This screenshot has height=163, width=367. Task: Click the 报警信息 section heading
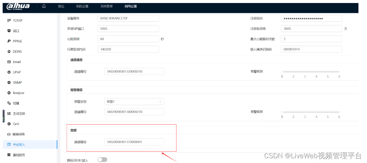coord(76,90)
